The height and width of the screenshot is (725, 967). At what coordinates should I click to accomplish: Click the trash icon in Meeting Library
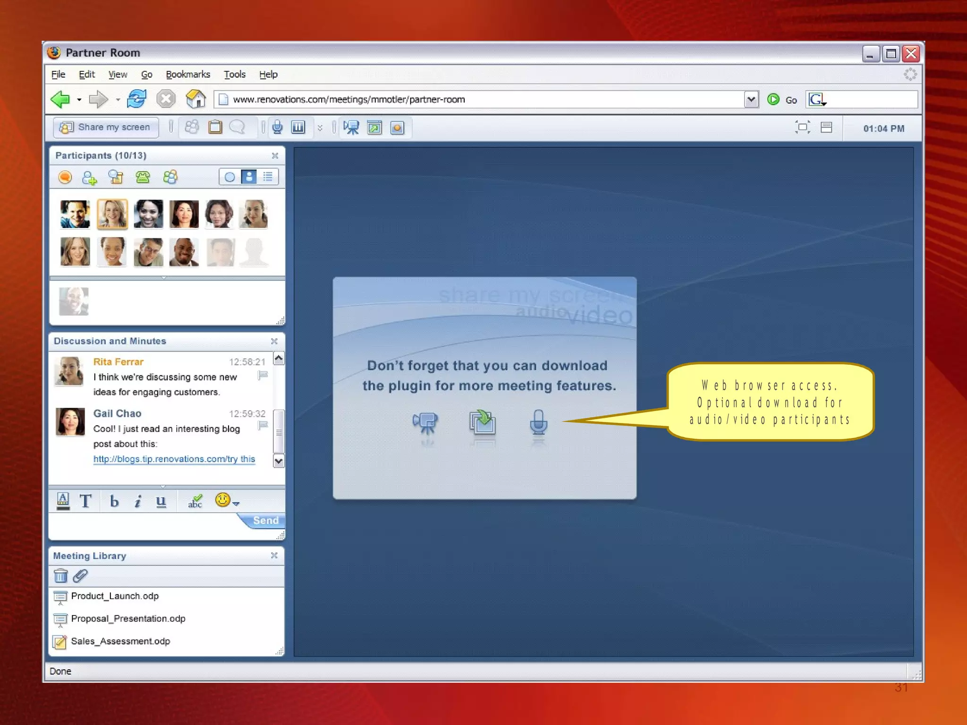tap(61, 576)
